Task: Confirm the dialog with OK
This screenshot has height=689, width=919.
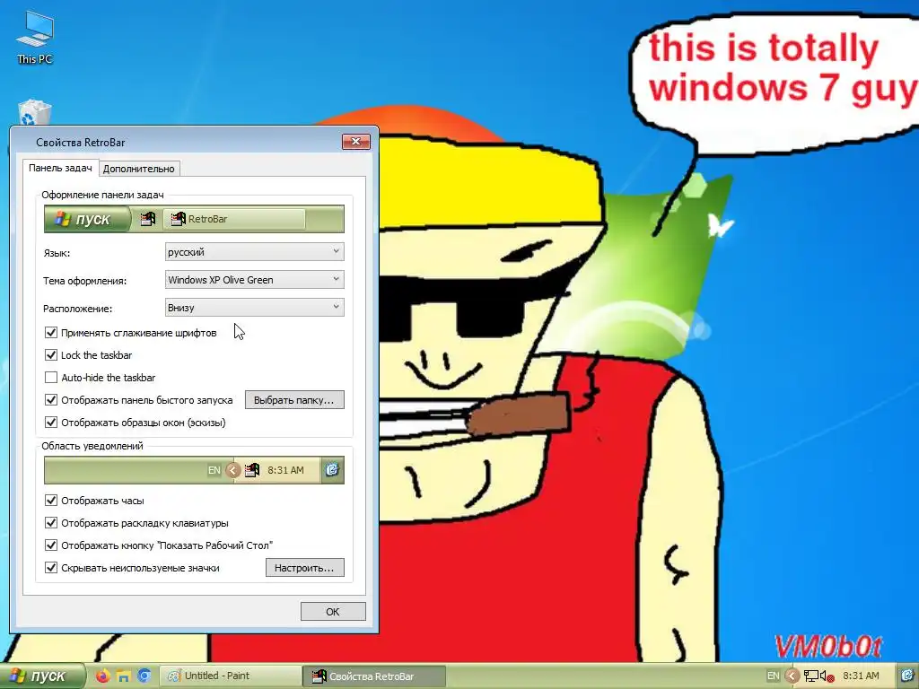Action: click(x=333, y=612)
